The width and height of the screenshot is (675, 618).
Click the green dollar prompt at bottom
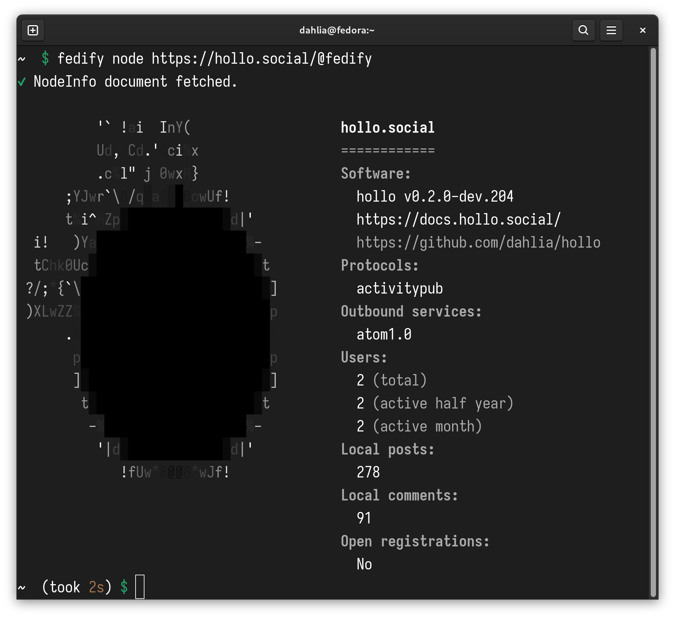(x=124, y=587)
